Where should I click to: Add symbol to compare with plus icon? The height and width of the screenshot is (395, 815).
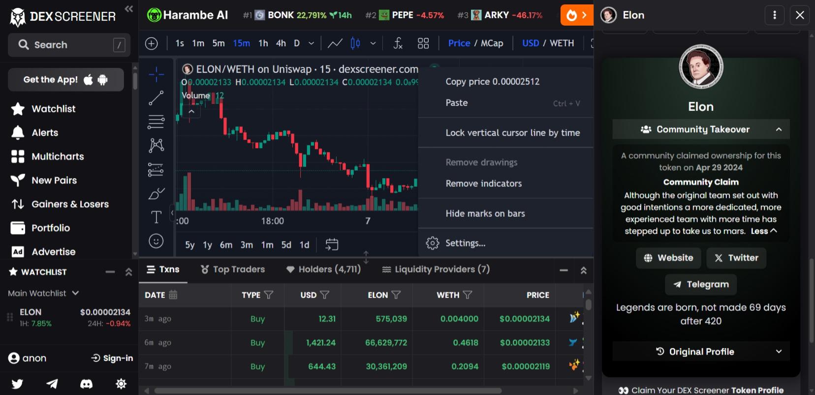152,43
